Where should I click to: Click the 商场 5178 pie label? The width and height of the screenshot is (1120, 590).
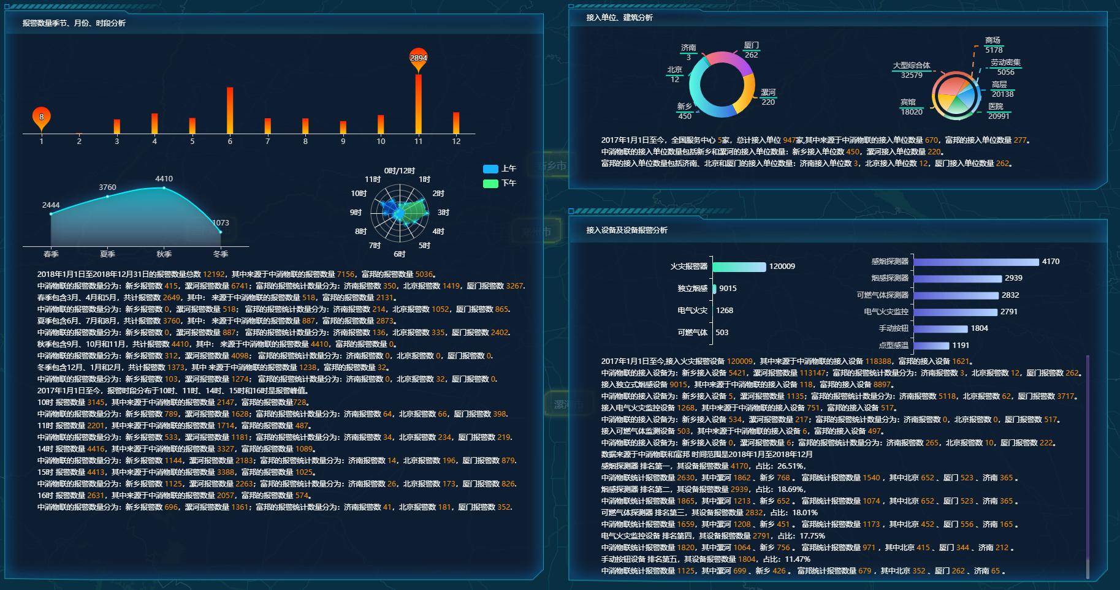point(993,45)
